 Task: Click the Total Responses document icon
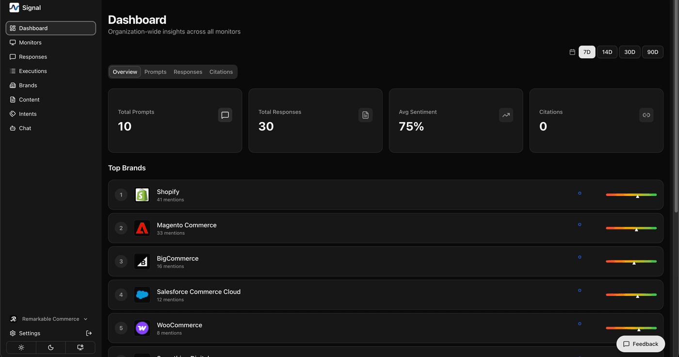click(366, 115)
